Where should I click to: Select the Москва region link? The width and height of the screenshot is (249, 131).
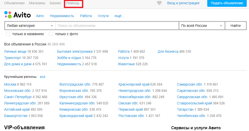point(10,84)
